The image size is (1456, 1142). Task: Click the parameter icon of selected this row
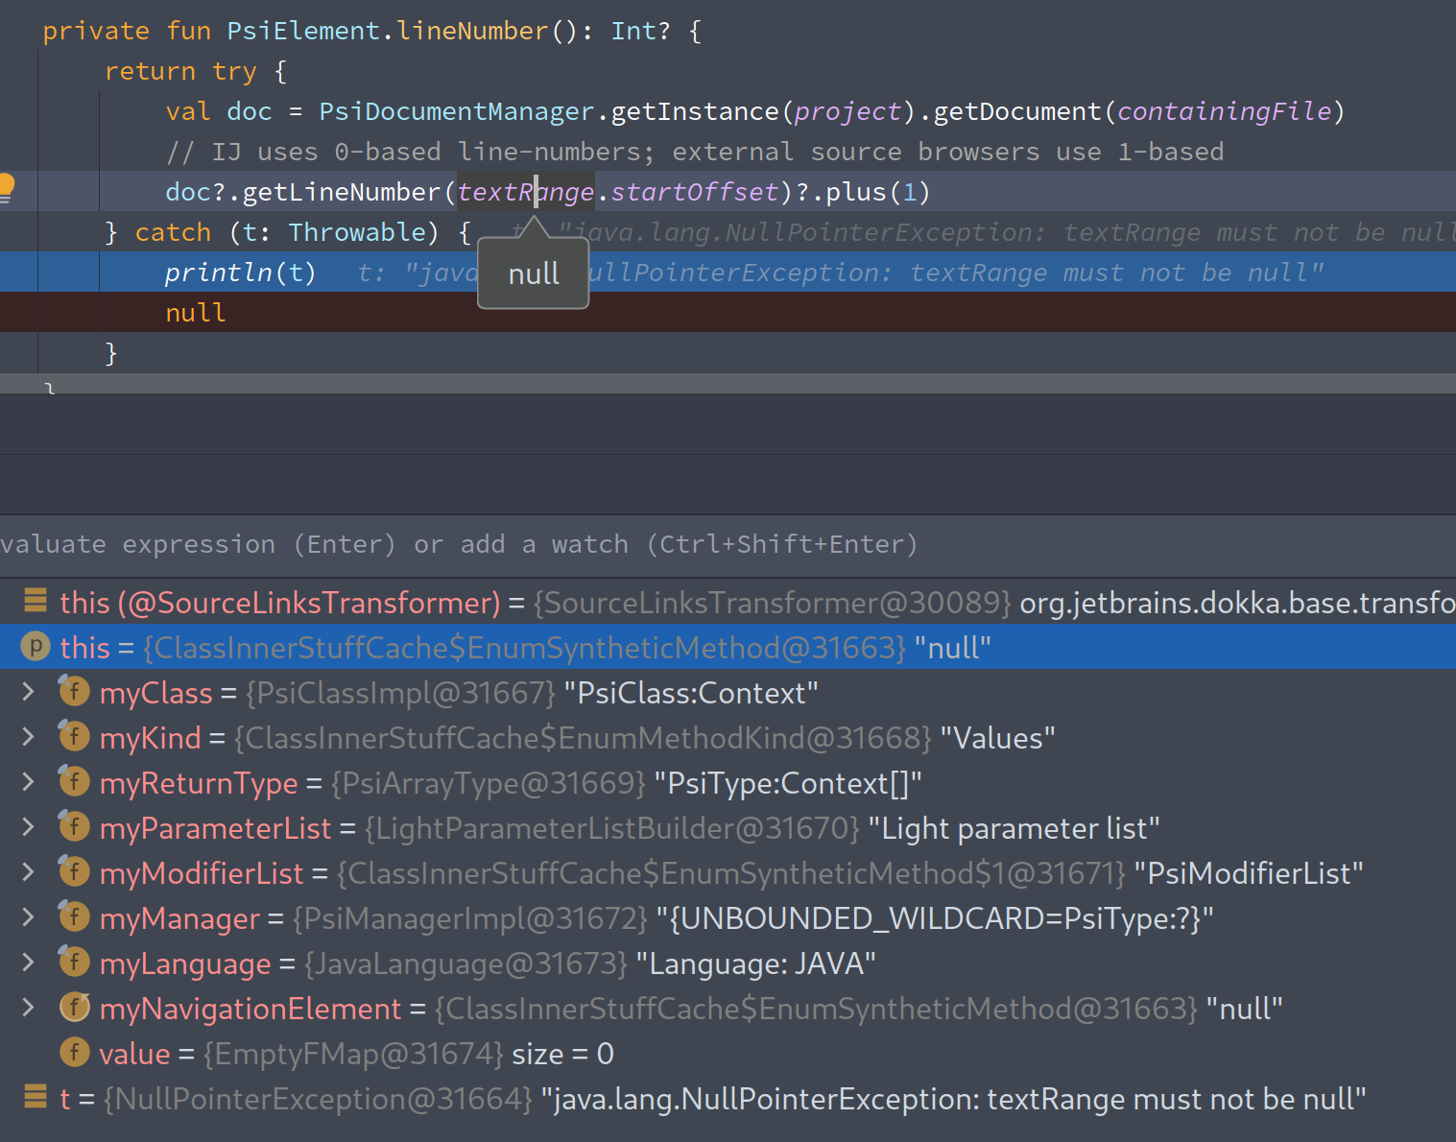(x=35, y=647)
